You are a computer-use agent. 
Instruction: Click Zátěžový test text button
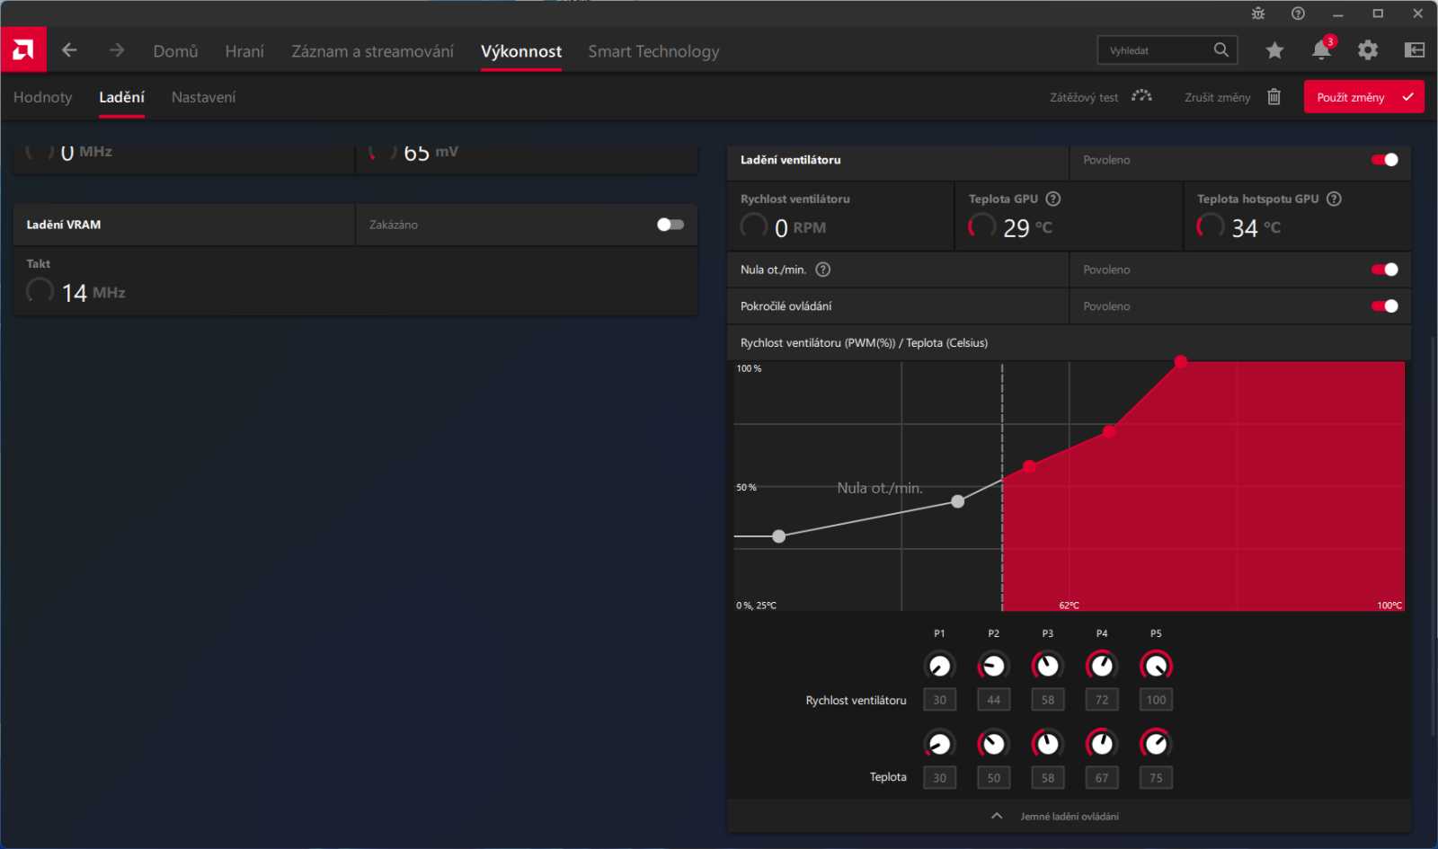click(x=1084, y=97)
